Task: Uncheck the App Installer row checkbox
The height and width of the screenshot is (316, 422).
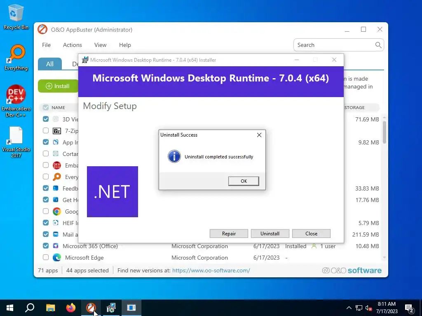Action: [46, 142]
